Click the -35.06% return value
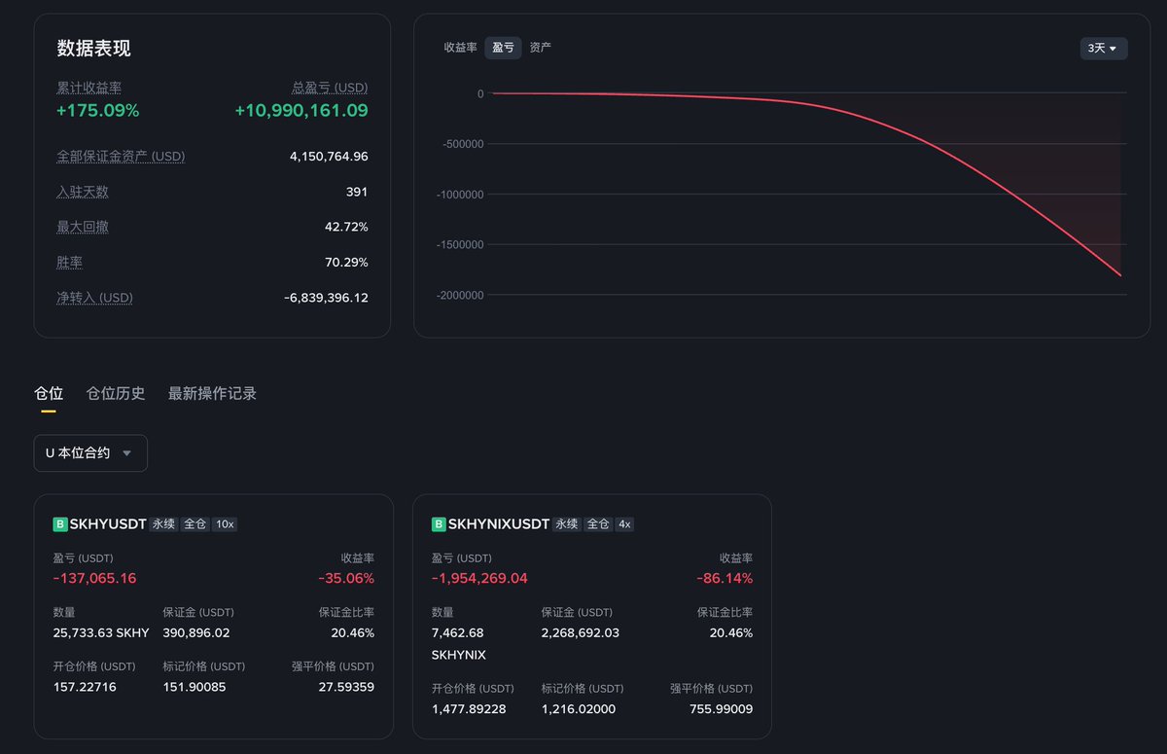The width and height of the screenshot is (1167, 754). click(346, 578)
